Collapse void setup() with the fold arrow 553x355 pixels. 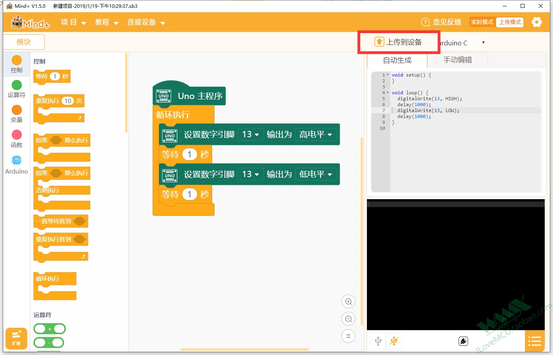coord(388,75)
